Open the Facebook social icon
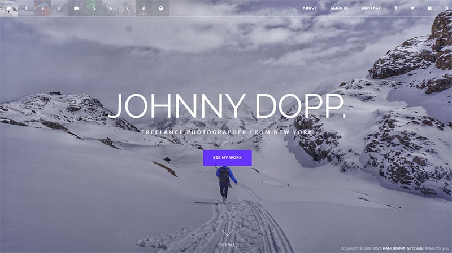This screenshot has height=253, width=452. (x=396, y=8)
